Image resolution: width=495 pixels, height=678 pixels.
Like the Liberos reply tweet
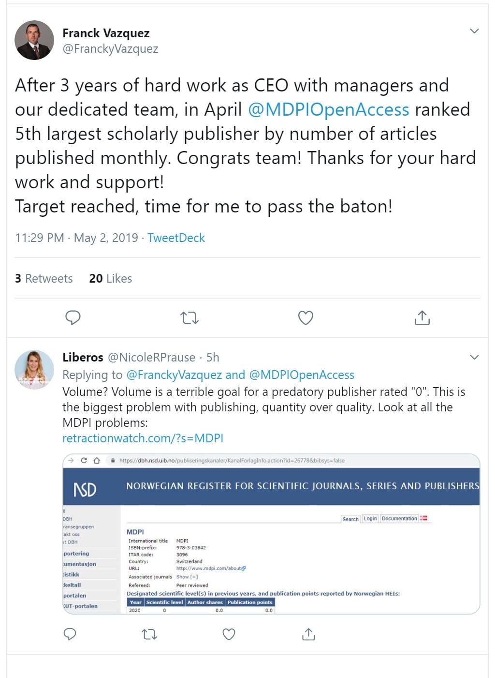[229, 634]
